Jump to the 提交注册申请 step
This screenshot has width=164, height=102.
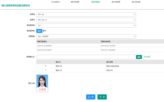point(136,2)
